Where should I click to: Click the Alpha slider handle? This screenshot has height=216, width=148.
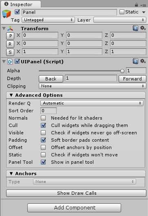(122, 71)
